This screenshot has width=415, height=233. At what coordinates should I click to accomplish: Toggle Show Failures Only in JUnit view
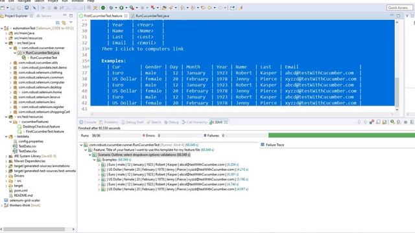[372, 122]
